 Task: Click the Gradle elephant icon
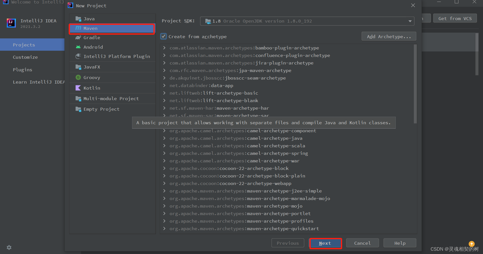[78, 38]
